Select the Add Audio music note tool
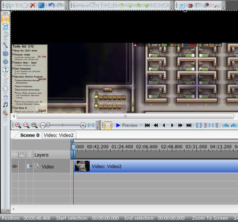 pyautogui.click(x=5, y=105)
